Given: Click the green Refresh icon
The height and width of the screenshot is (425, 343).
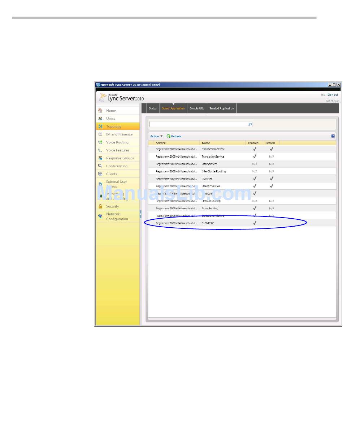Looking at the screenshot, I should click(x=168, y=136).
